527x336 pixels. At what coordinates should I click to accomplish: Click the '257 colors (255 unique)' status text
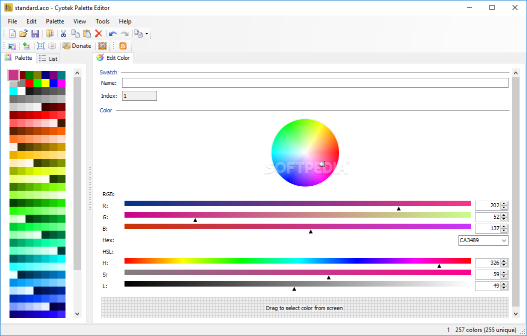click(485, 330)
